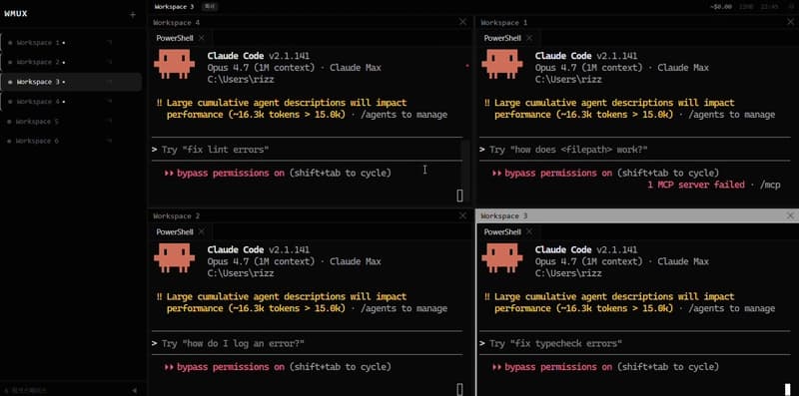Click the Workspace 4 row action icon in the sidebar
Viewport: 799px width, 396px height.
click(109, 102)
